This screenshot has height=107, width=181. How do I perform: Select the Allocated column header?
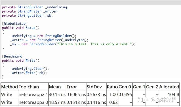tap(169, 87)
